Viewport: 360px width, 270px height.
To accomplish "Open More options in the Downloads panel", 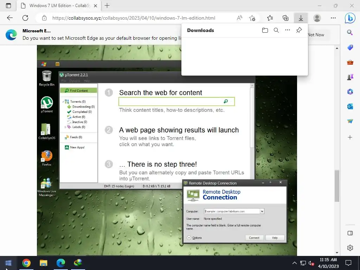I will 288,30.
